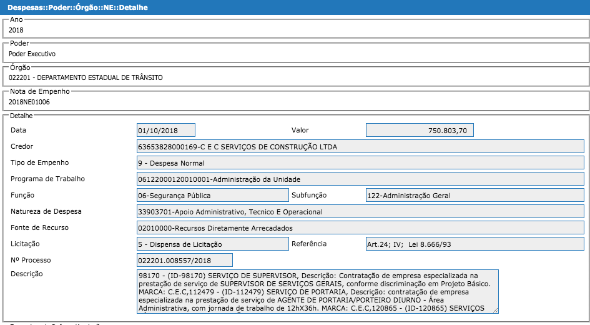Click the Tipo de Empenho field

[360, 163]
